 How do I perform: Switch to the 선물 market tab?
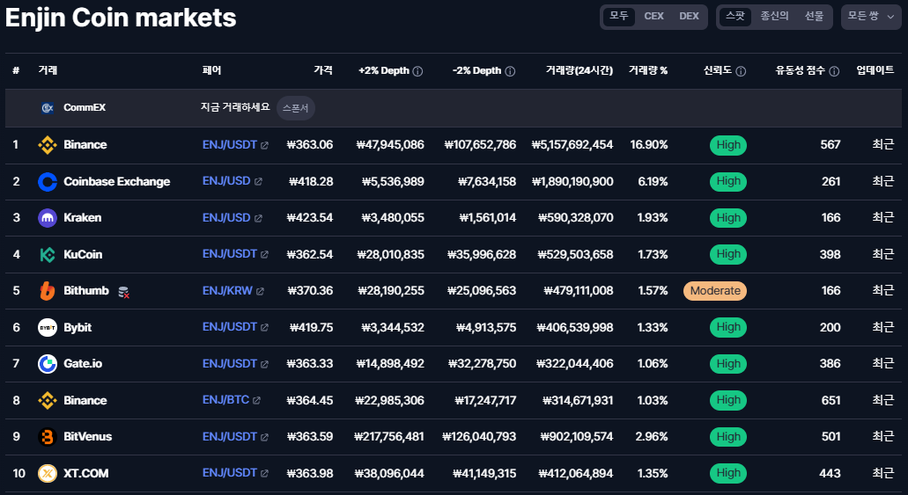(x=814, y=17)
